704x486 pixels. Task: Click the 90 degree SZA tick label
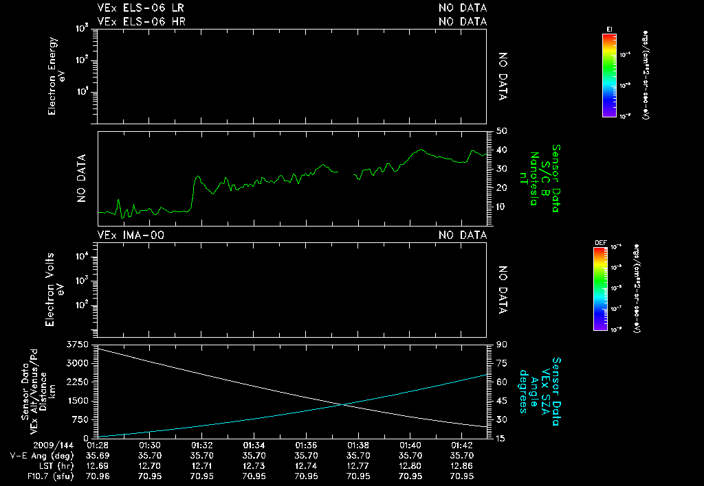501,345
